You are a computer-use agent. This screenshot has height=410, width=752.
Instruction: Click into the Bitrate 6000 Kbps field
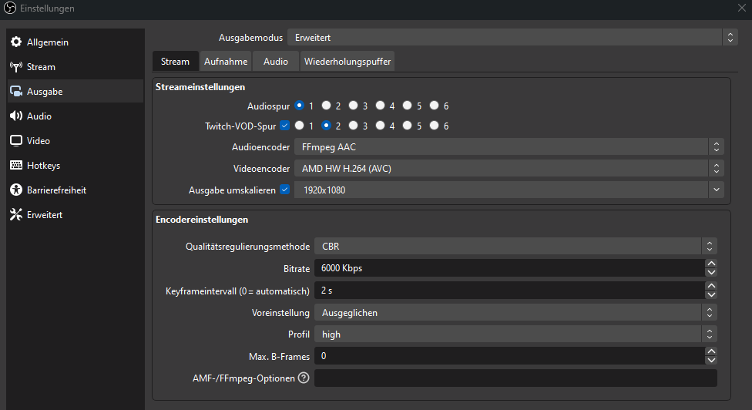tap(509, 268)
